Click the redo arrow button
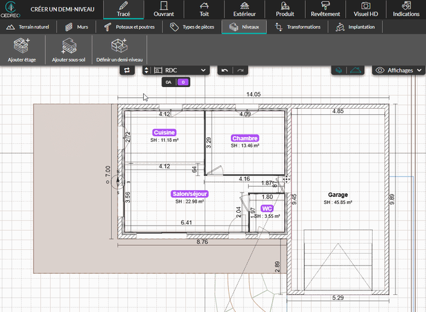Image resolution: width=426 pixels, height=312 pixels. (240, 70)
